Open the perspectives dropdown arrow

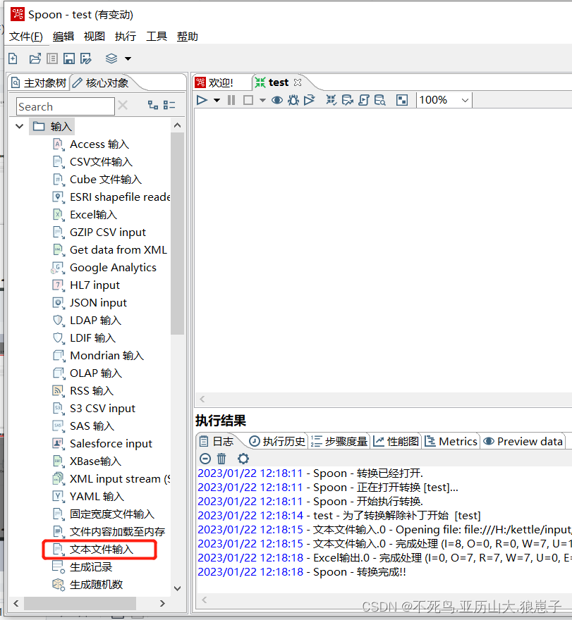click(128, 59)
